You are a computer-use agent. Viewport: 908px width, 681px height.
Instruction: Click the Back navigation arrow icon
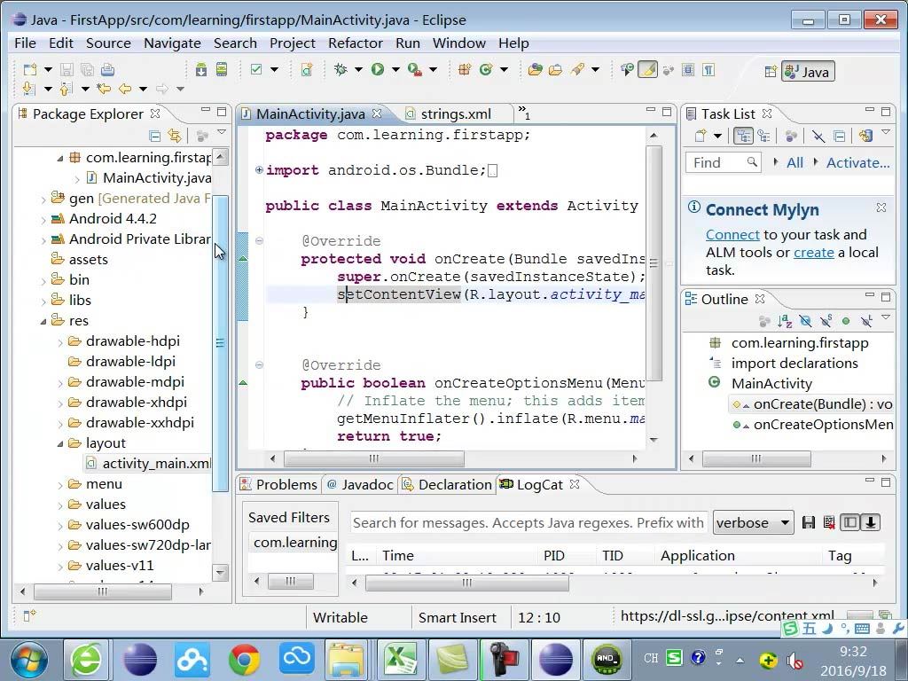coord(124,89)
